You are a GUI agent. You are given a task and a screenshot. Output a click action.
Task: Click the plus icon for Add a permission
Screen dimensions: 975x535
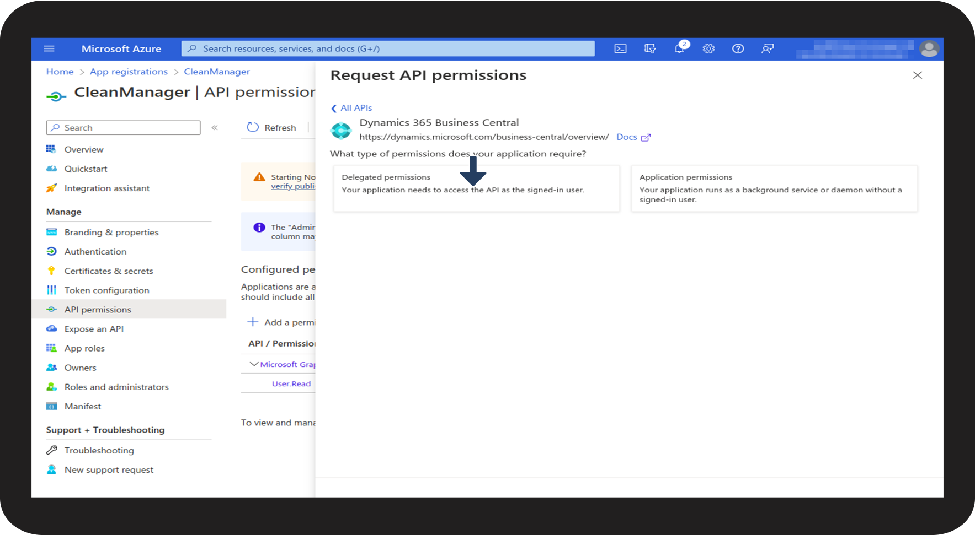pos(253,322)
